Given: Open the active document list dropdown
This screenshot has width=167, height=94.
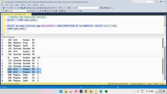Looking at the screenshot, I should [x=165, y=15].
